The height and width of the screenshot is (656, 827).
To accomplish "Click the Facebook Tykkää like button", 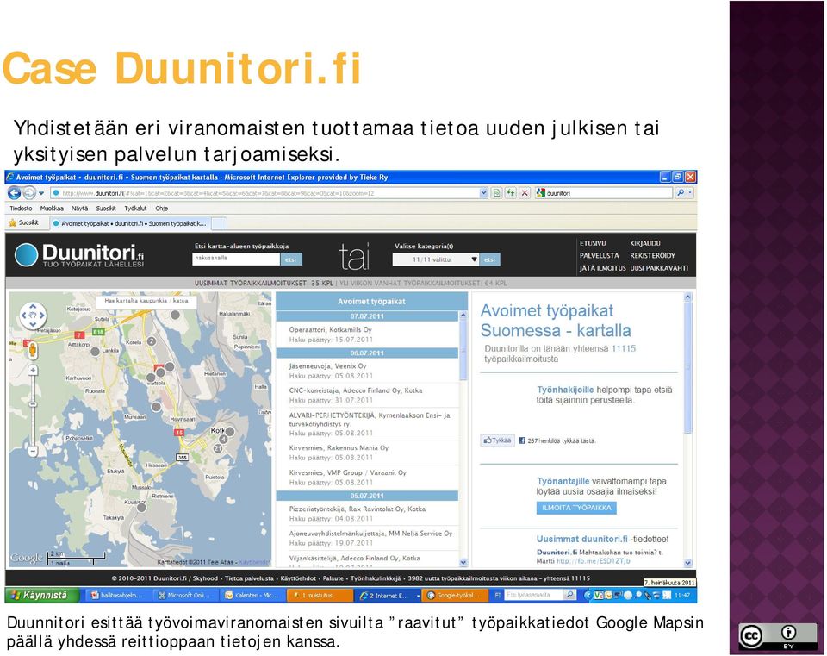I will [497, 440].
